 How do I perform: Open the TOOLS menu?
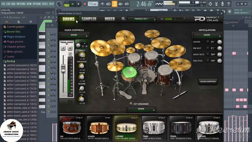(45, 4)
